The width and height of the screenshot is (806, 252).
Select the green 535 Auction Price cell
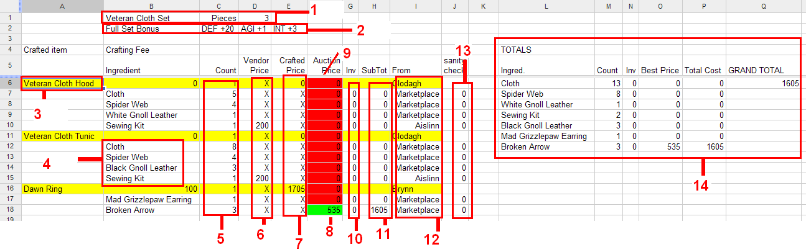[326, 210]
